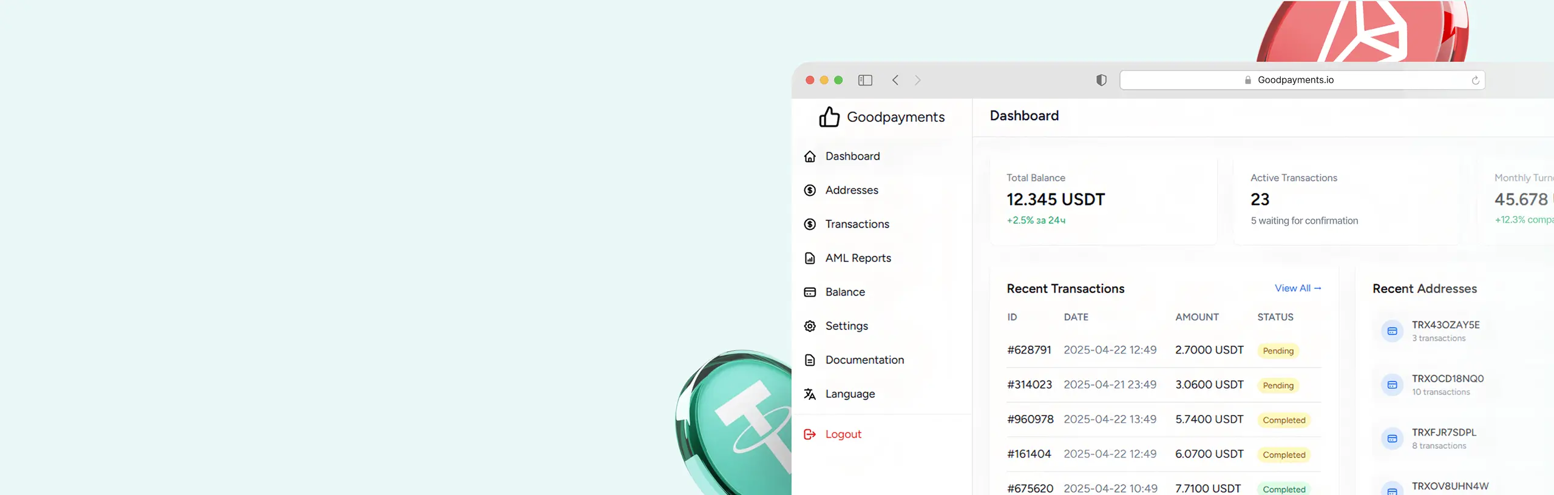Click the Dashboard home icon in sidebar
Screen dimensions: 1554x495
click(x=810, y=157)
